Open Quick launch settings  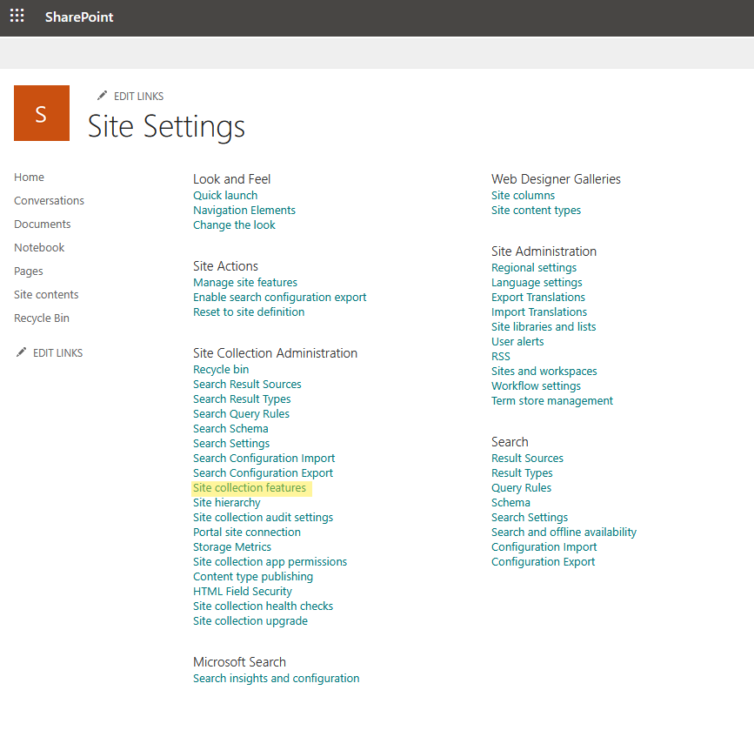[x=225, y=195]
